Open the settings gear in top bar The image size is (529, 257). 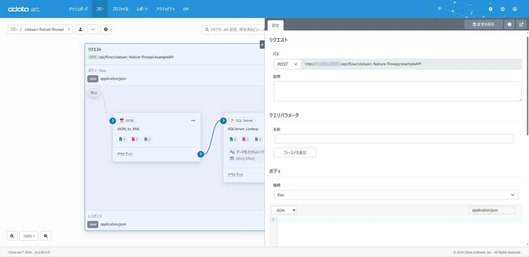click(x=491, y=9)
